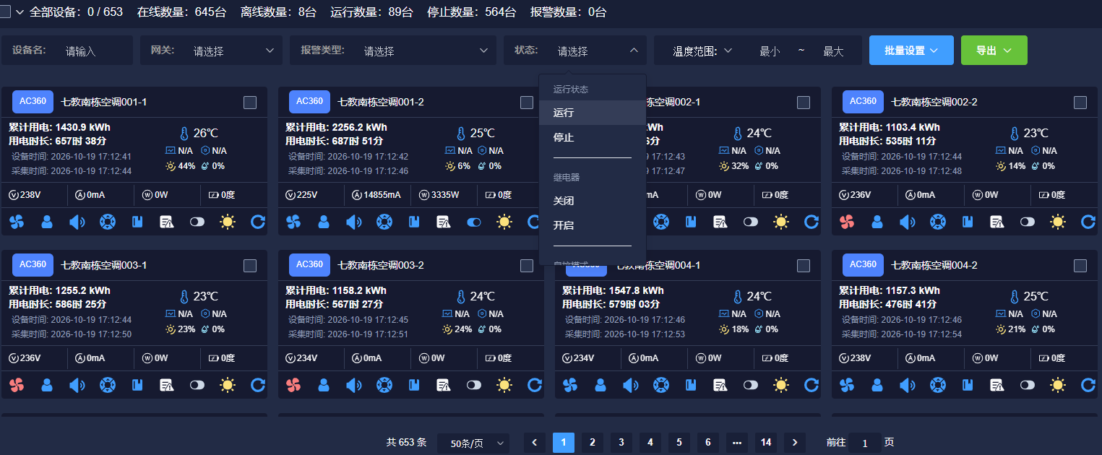Open 批量设置 dropdown button
Viewport: 1102px width, 455px height.
coord(911,51)
